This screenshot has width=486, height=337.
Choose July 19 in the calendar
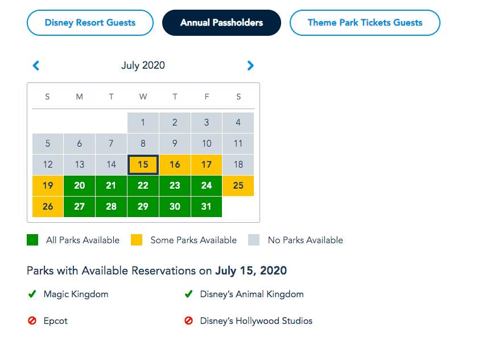(x=48, y=186)
